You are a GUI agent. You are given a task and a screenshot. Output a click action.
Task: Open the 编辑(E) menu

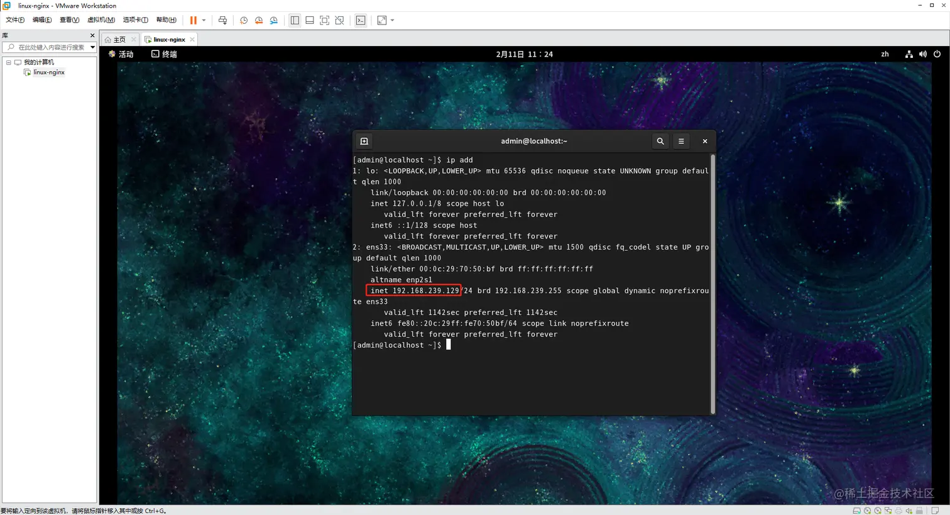coord(41,20)
